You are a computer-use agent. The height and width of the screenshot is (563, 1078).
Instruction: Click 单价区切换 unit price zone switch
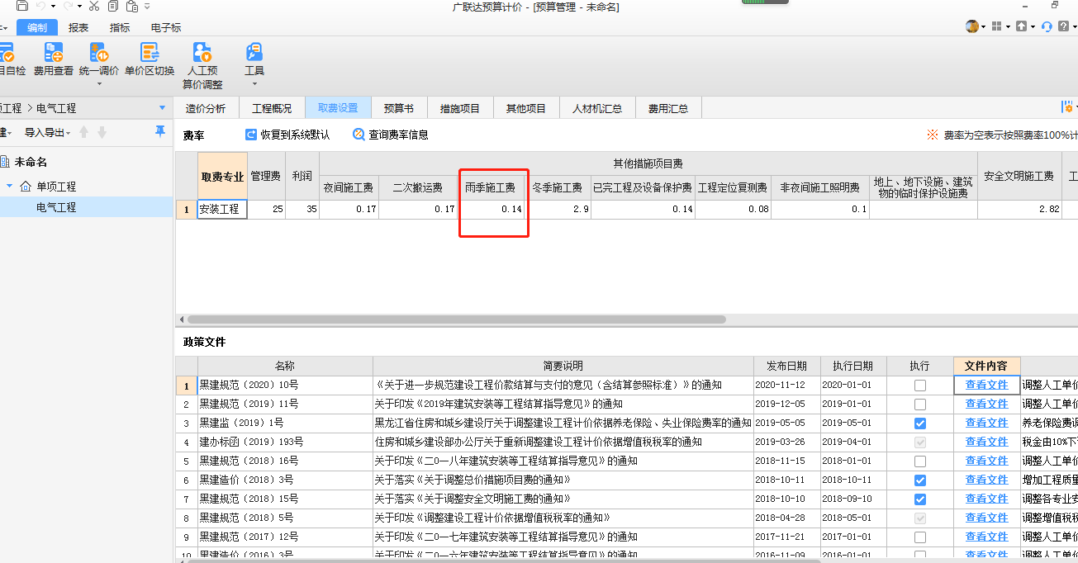150,60
